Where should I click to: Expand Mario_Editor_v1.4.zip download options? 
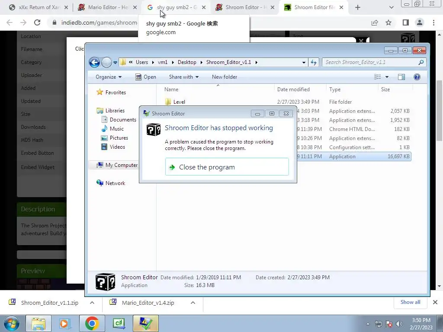[x=193, y=303]
